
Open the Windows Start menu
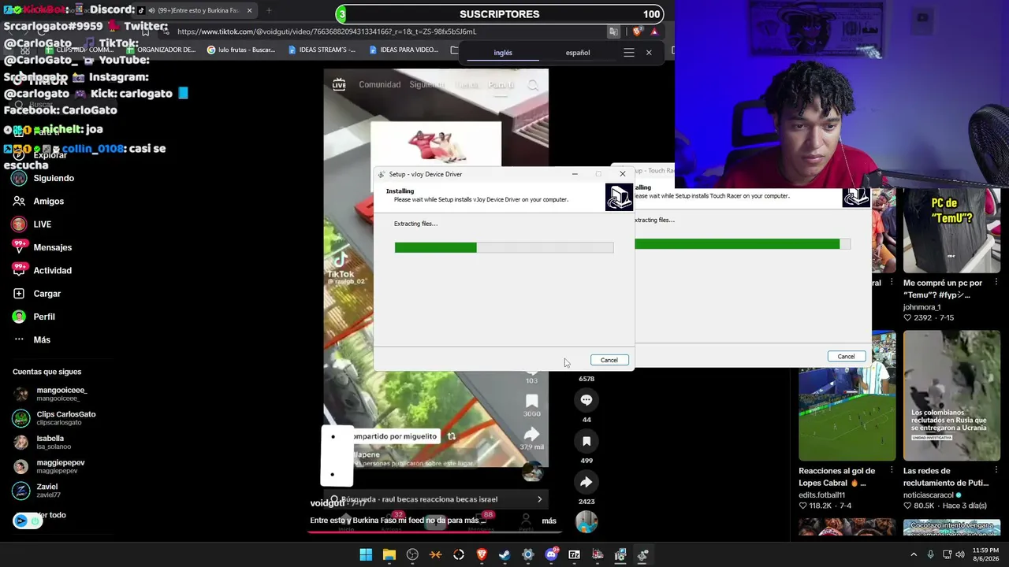pyautogui.click(x=366, y=555)
